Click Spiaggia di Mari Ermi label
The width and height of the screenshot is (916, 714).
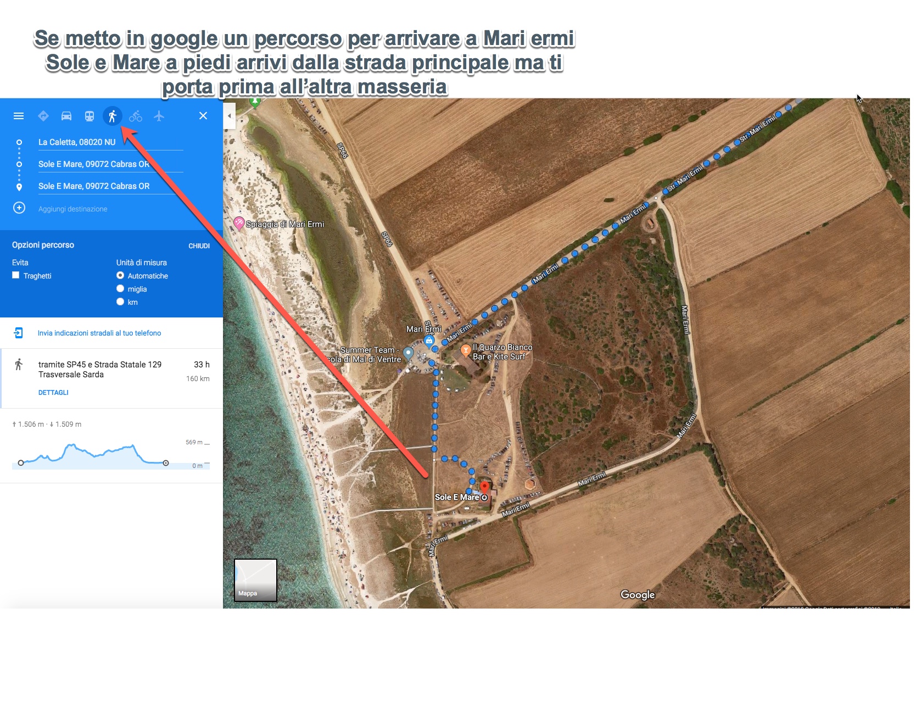[x=285, y=224]
